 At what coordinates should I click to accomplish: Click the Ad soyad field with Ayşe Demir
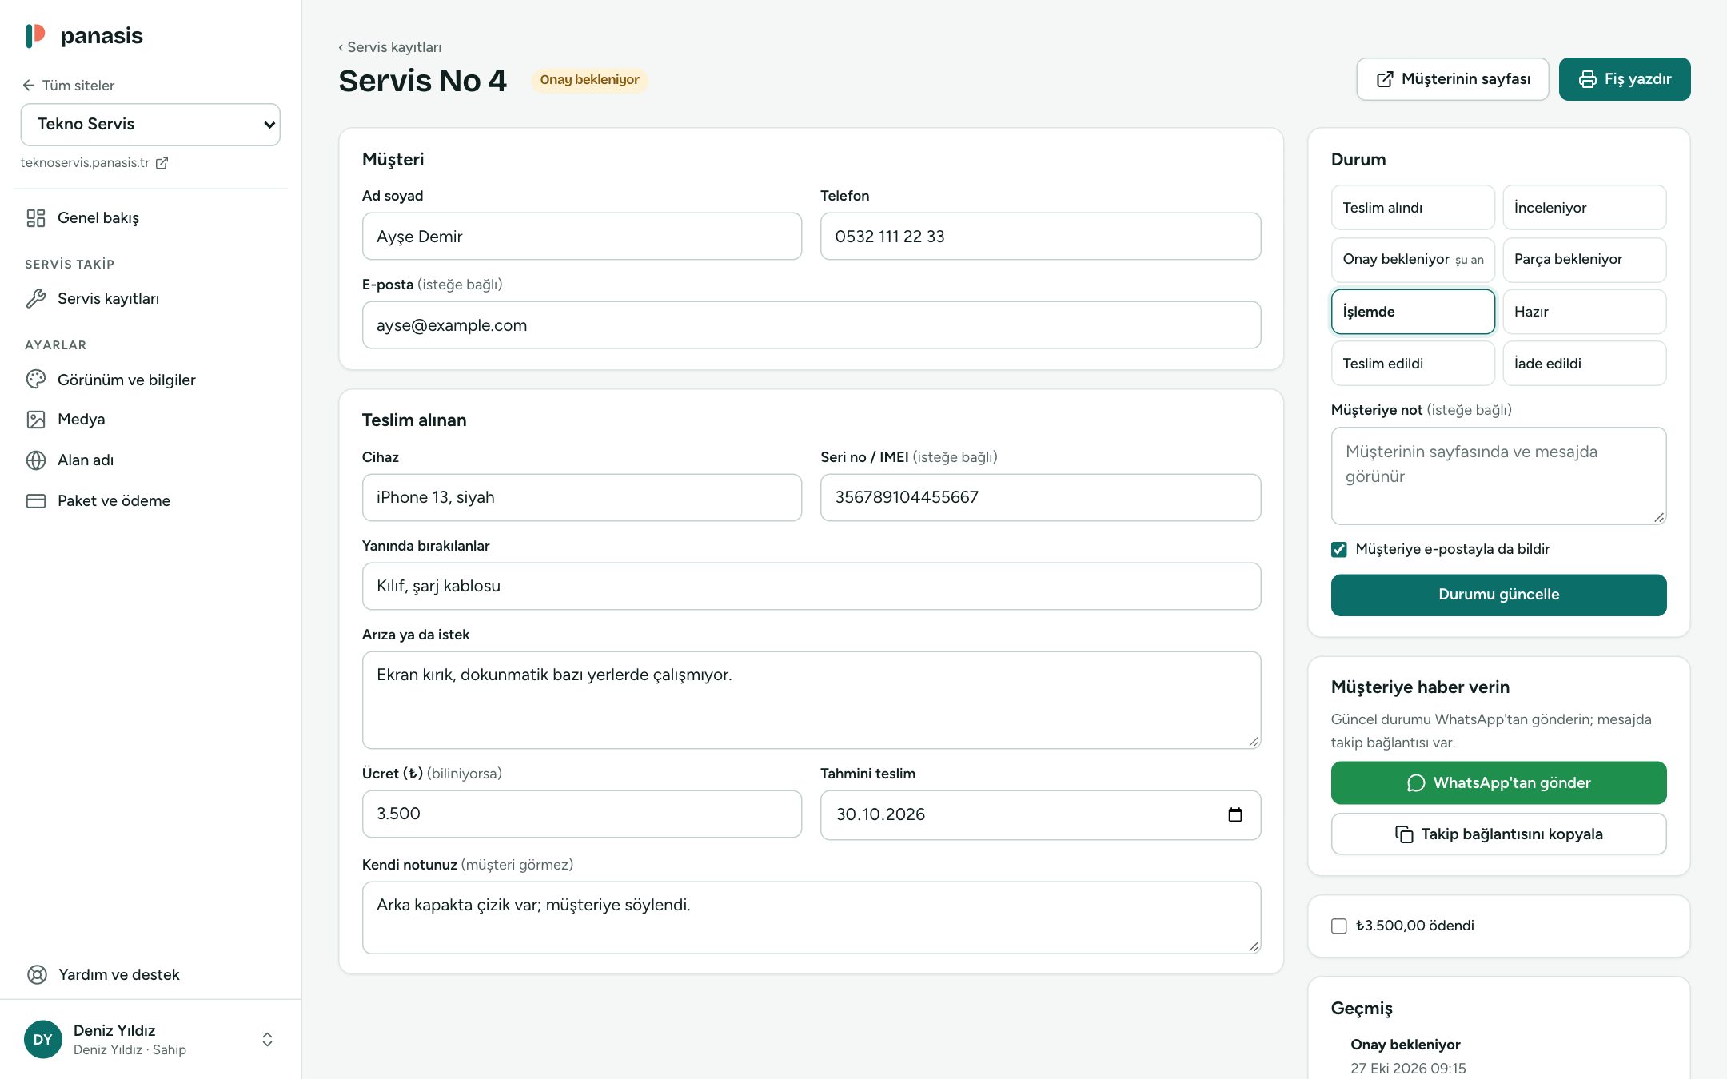[582, 237]
